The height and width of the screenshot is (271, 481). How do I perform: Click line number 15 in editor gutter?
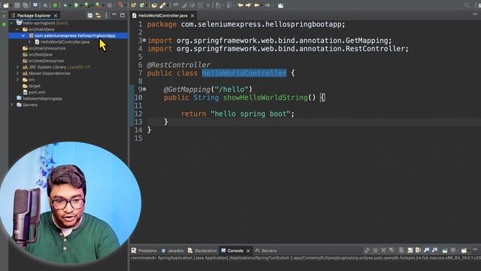tap(138, 138)
